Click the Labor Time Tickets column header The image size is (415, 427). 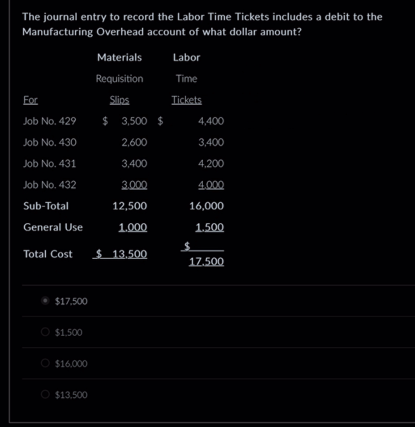tap(186, 78)
